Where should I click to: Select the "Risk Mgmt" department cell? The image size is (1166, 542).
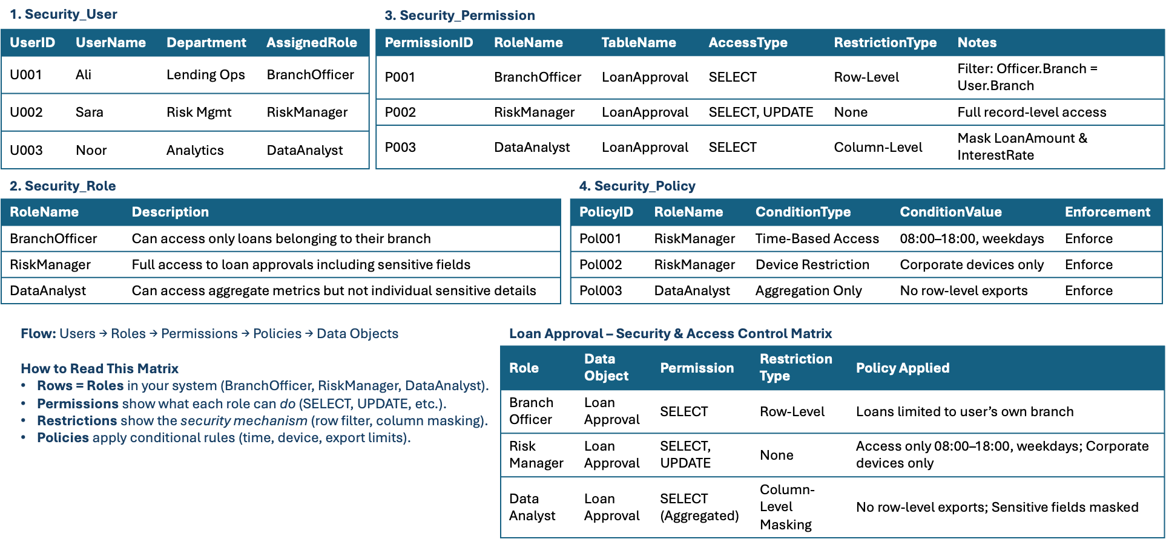click(x=199, y=112)
